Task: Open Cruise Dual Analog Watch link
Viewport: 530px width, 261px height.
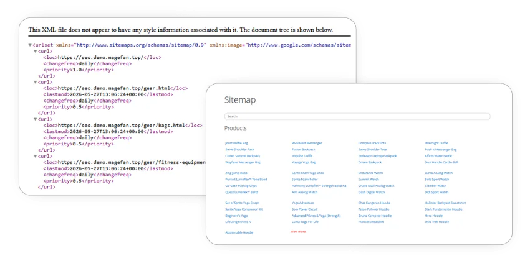Action: click(377, 186)
